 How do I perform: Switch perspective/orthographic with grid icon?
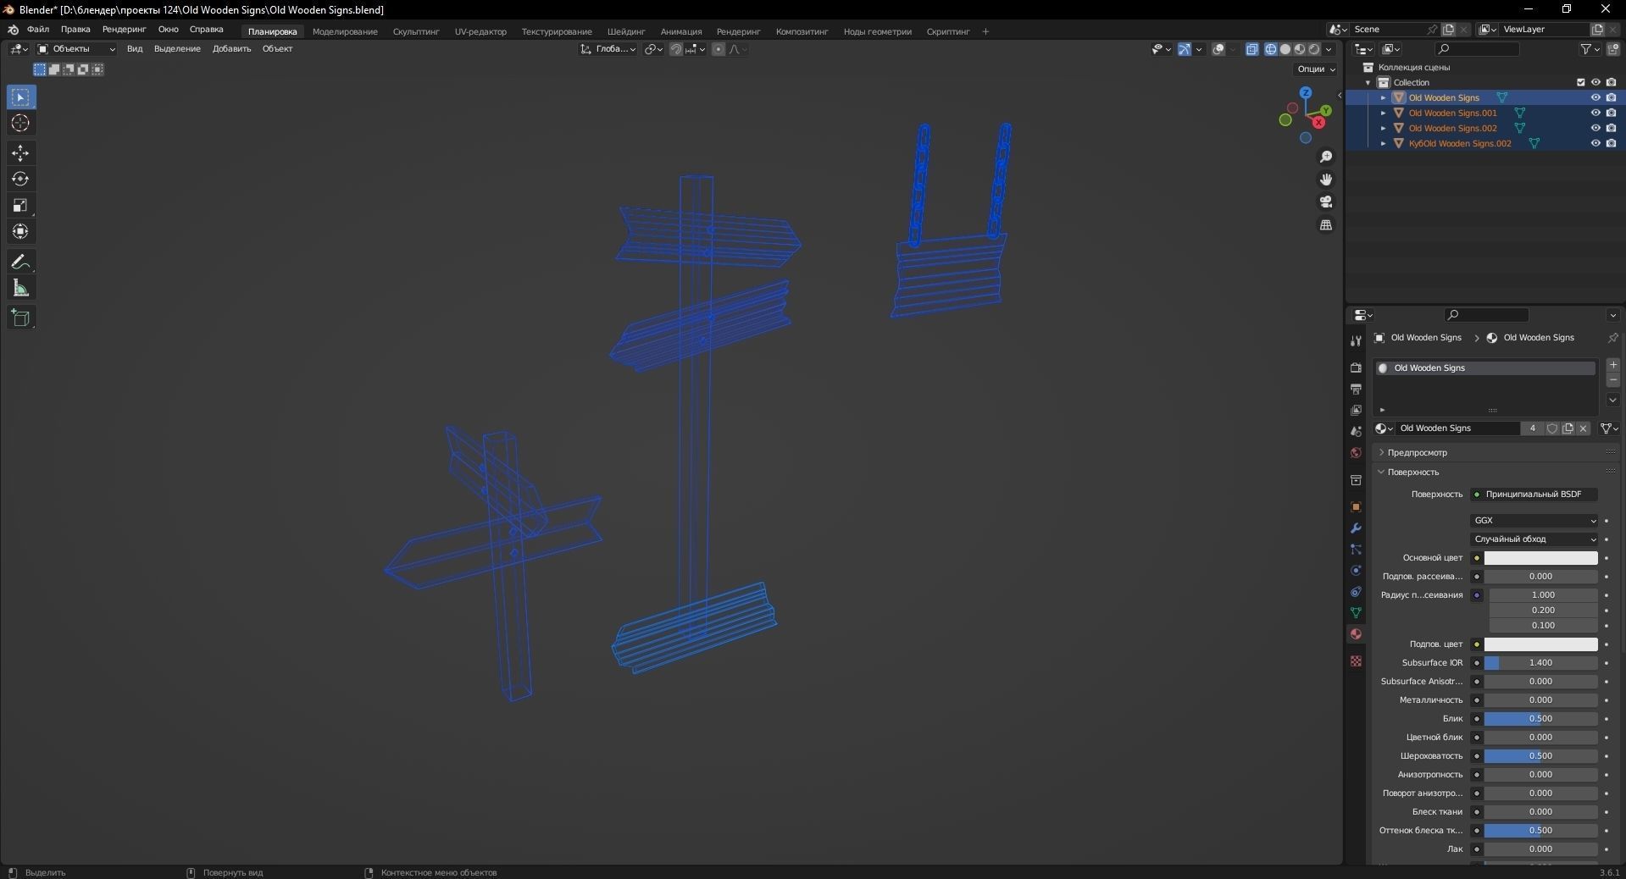click(1326, 225)
